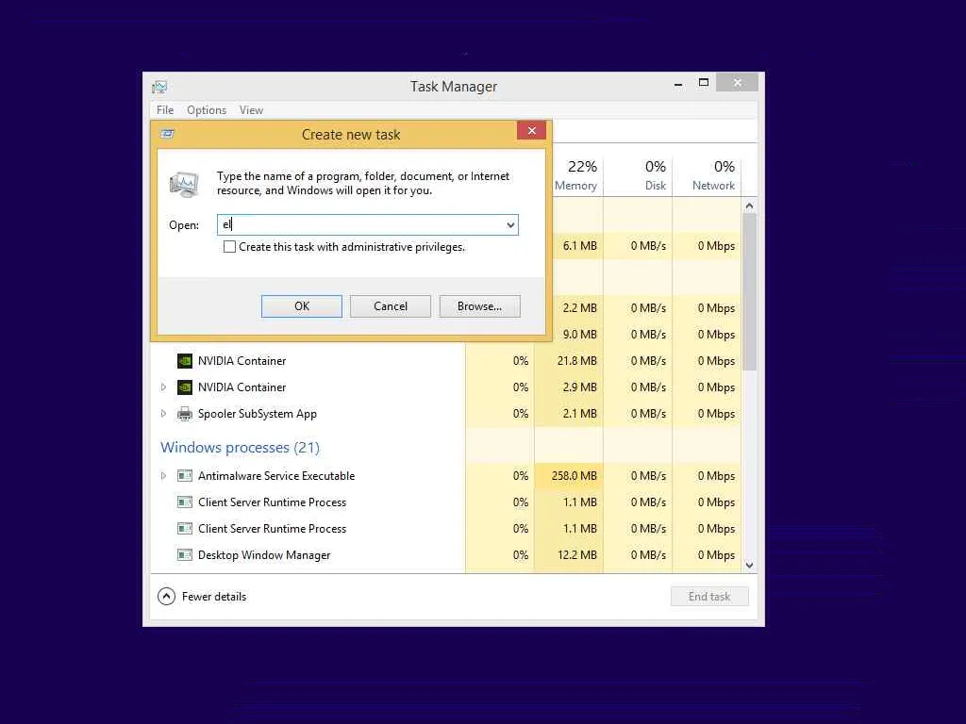This screenshot has height=724, width=966.
Task: Click the Cancel button
Action: click(x=391, y=306)
